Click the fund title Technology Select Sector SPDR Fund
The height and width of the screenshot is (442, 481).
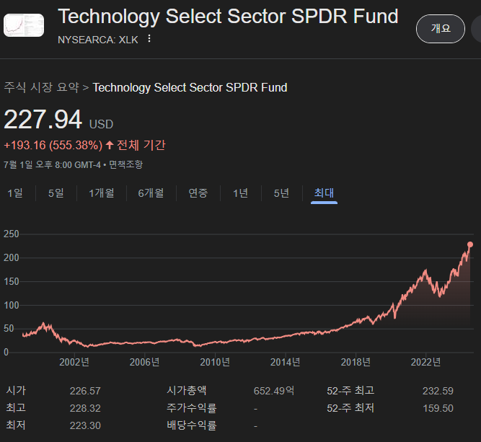pos(228,17)
